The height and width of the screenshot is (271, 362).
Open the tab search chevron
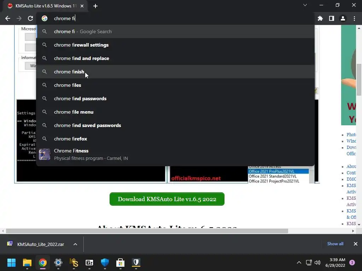point(305,5)
